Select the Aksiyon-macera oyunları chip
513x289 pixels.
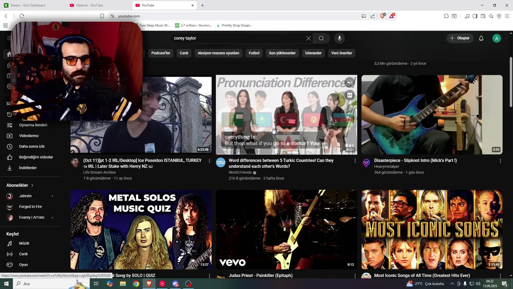218,53
